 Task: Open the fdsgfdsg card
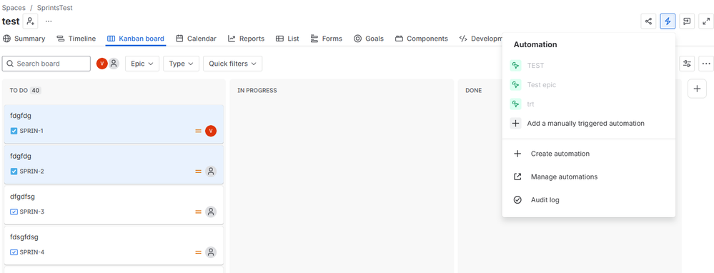[x=114, y=245]
